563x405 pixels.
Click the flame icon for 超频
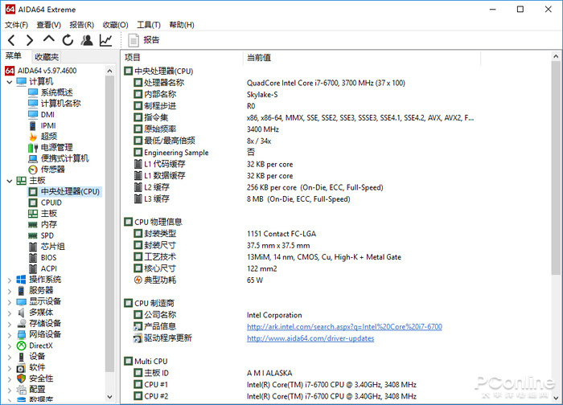tap(33, 137)
